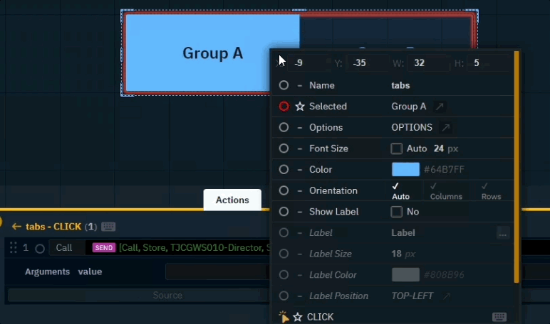Screen dimensions: 550x324
Task: Click the ellipsis button in Label row
Action: (x=502, y=233)
